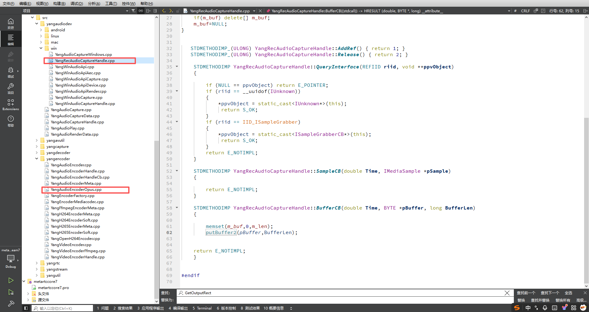The height and width of the screenshot is (312, 589).
Task: Open the project view type dropdown (项目)
Action: tap(76, 11)
